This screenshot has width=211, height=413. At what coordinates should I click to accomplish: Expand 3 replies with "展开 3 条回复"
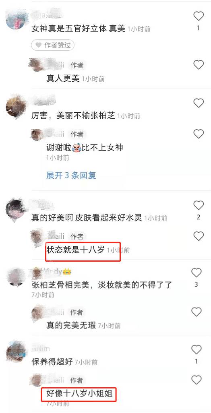[71, 176]
